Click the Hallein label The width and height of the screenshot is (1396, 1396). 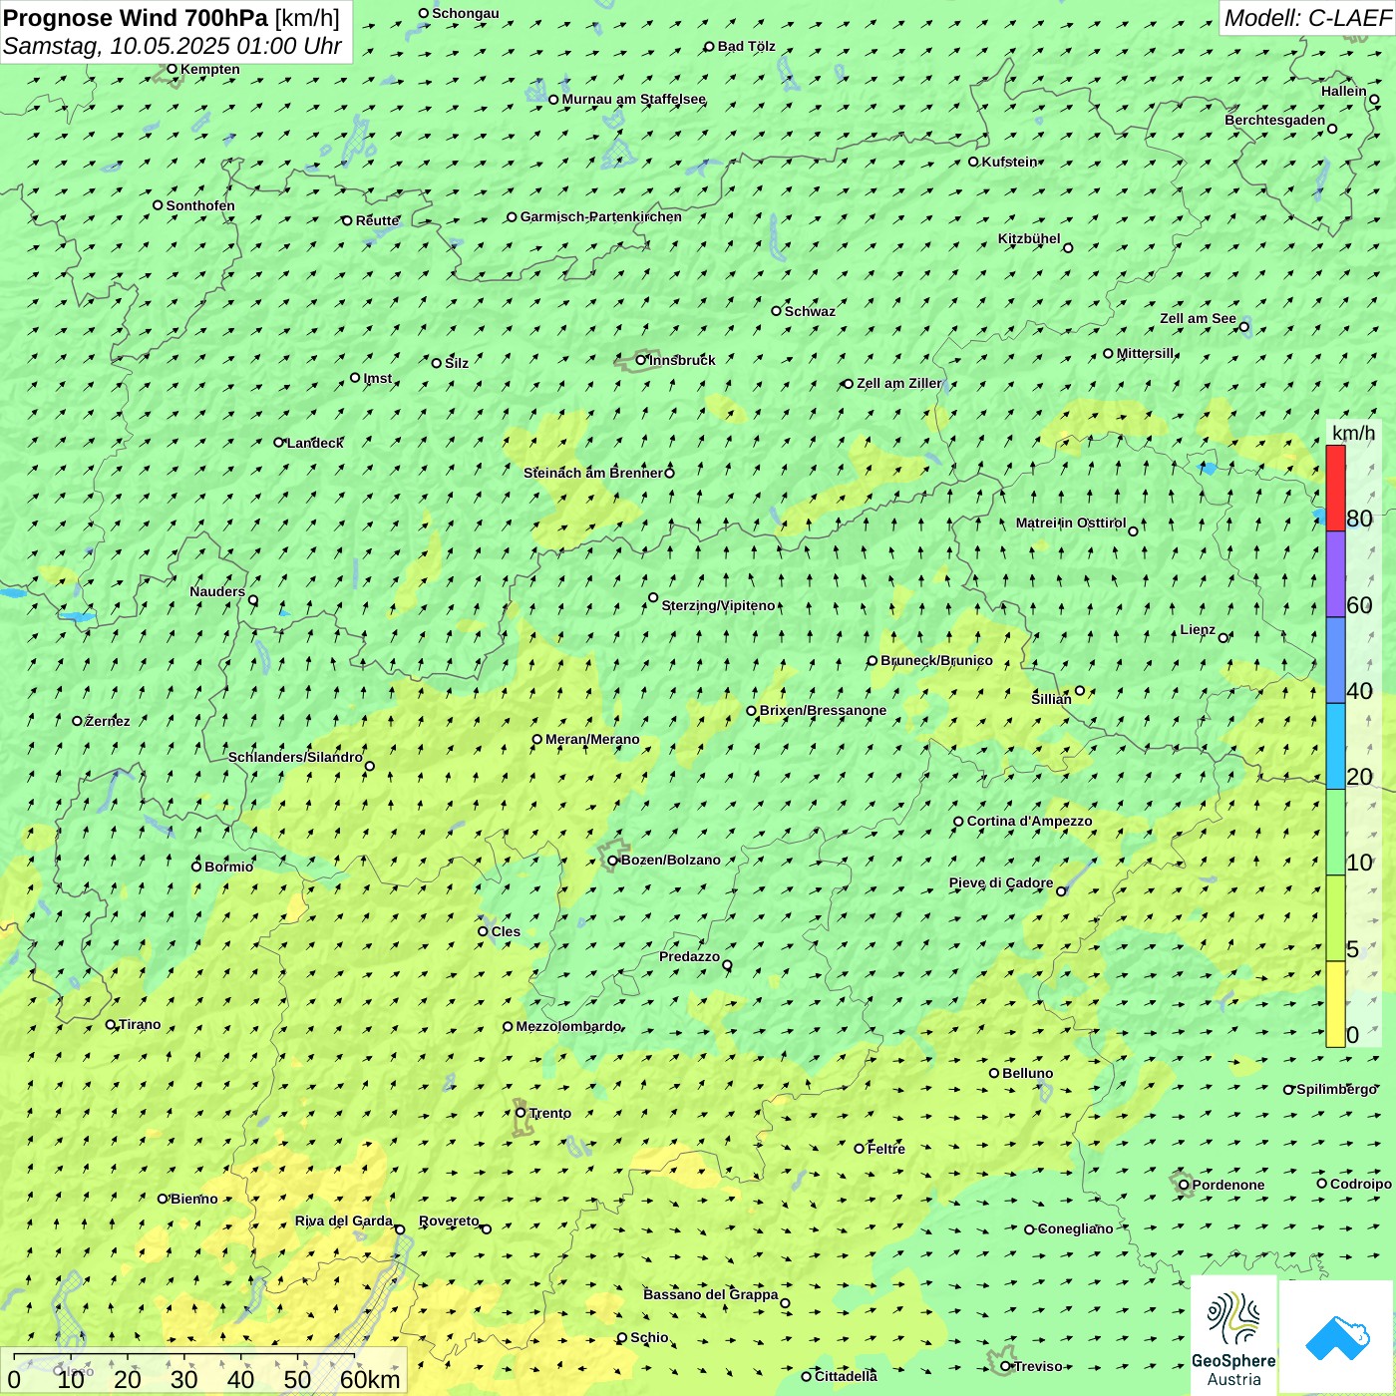(x=1343, y=91)
